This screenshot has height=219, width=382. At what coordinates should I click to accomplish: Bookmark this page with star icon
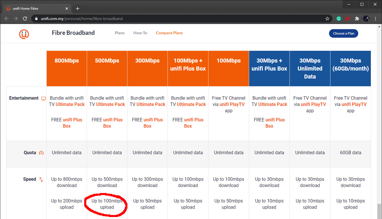coord(327,19)
